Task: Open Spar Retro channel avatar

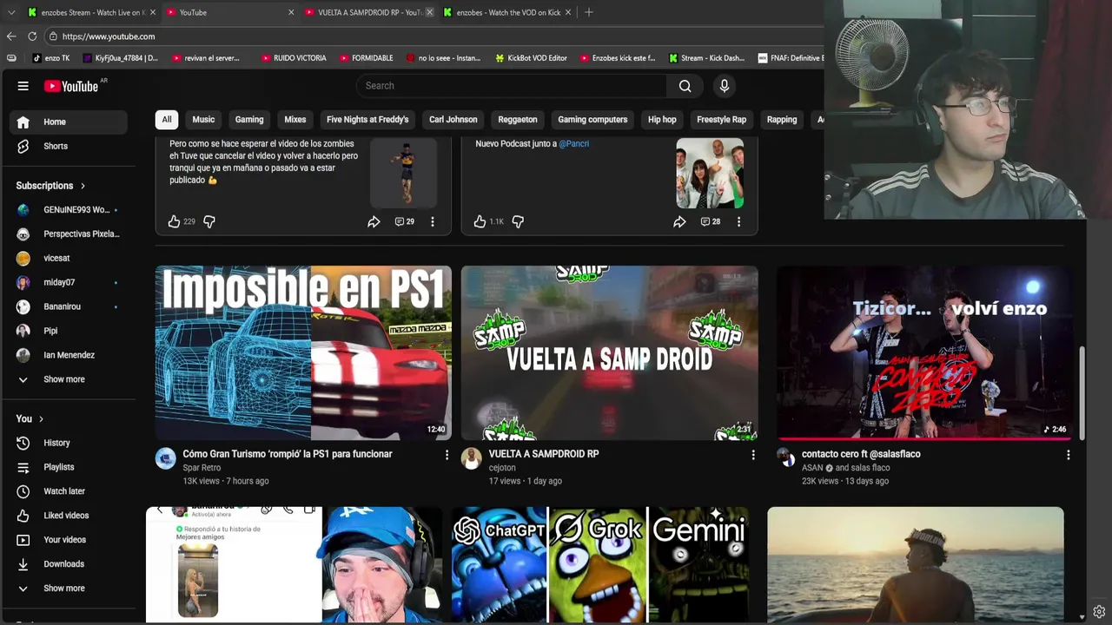Action: click(x=165, y=458)
